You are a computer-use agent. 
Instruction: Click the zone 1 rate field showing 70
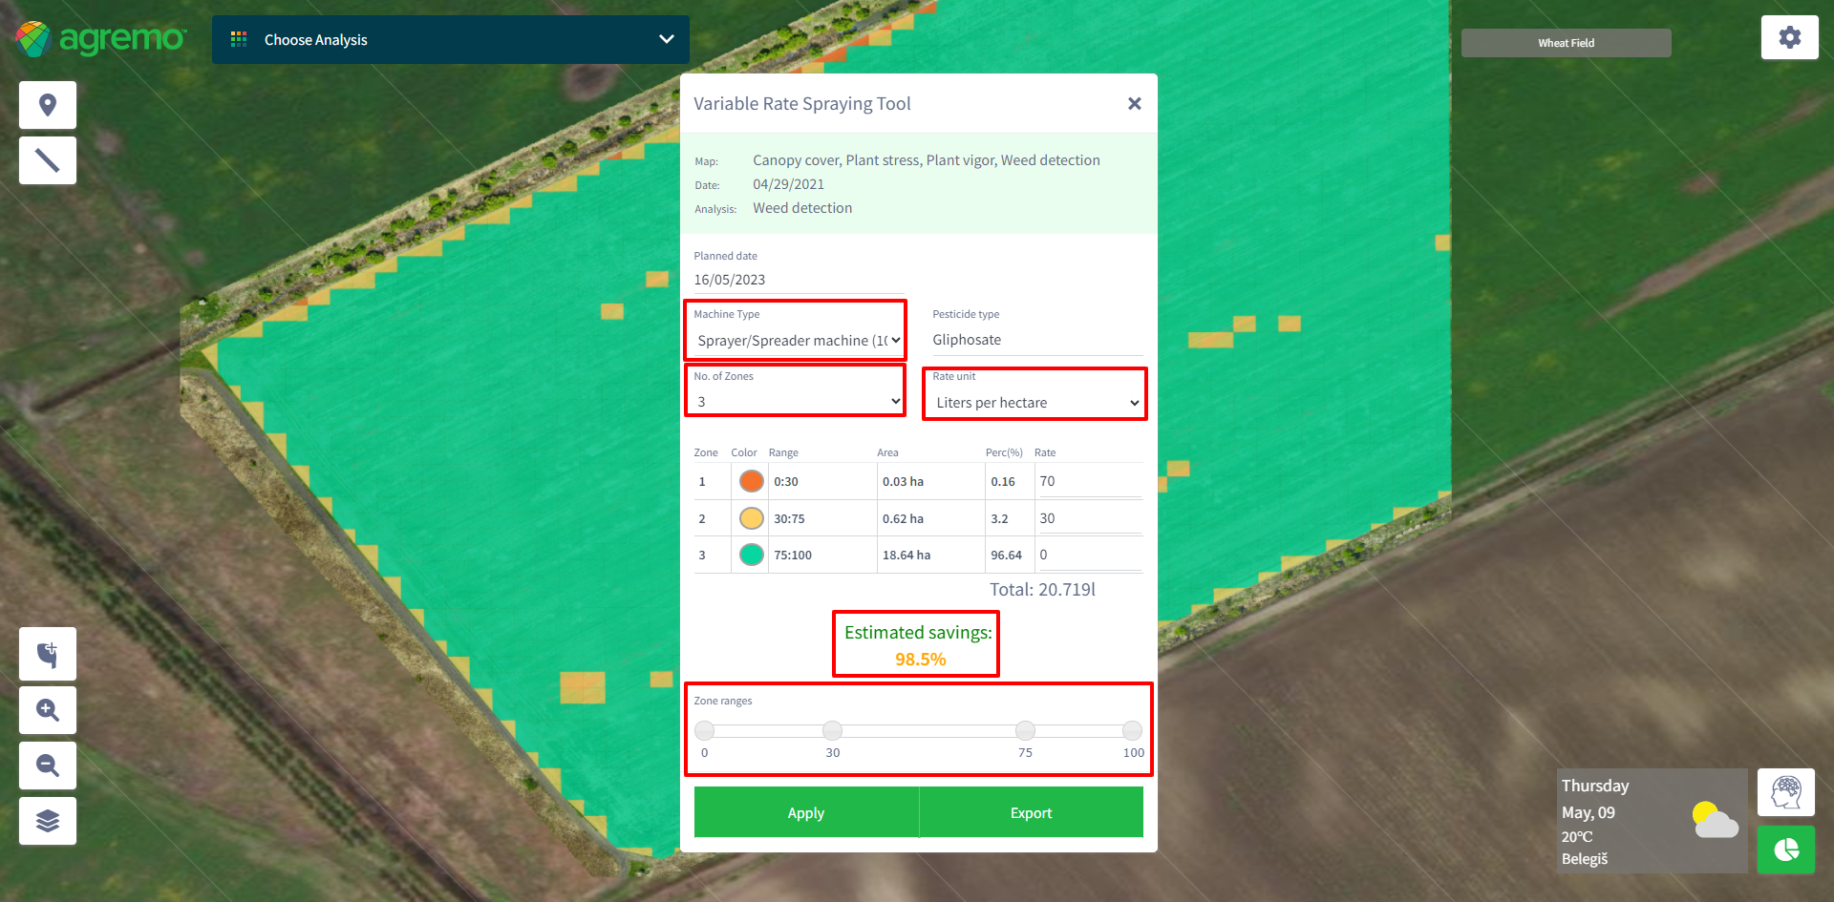(1089, 481)
